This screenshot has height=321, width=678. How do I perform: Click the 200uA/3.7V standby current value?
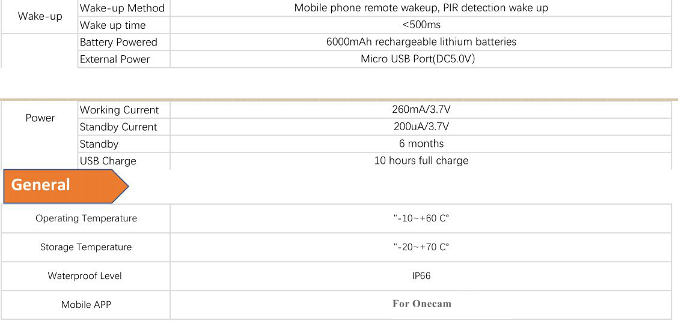click(421, 127)
